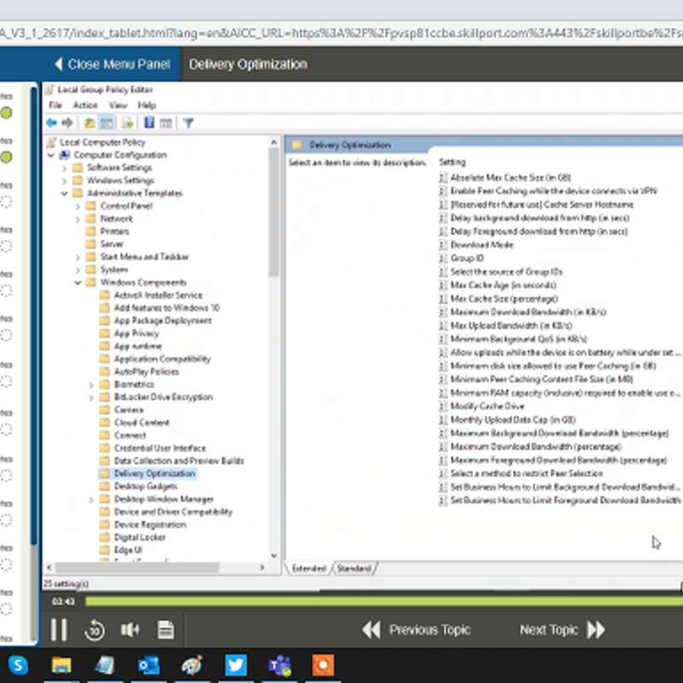
Task: Open the Help menu
Action: coord(147,105)
